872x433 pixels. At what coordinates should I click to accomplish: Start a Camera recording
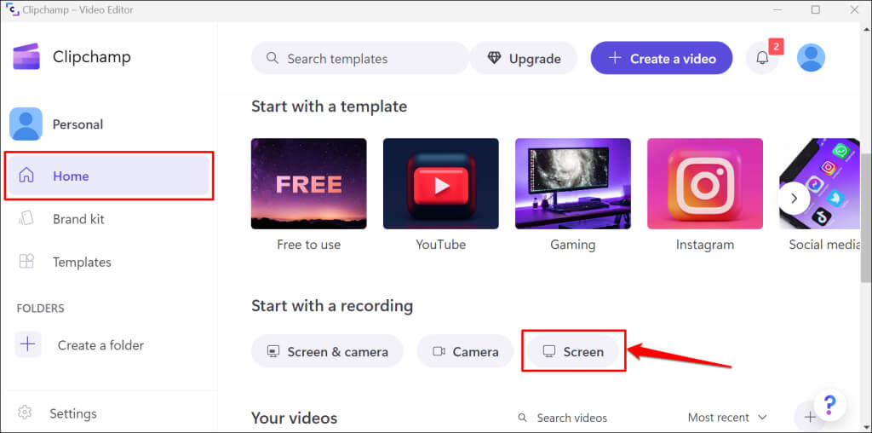465,351
